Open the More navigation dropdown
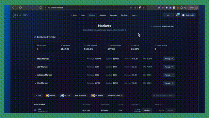 tap(135, 15)
